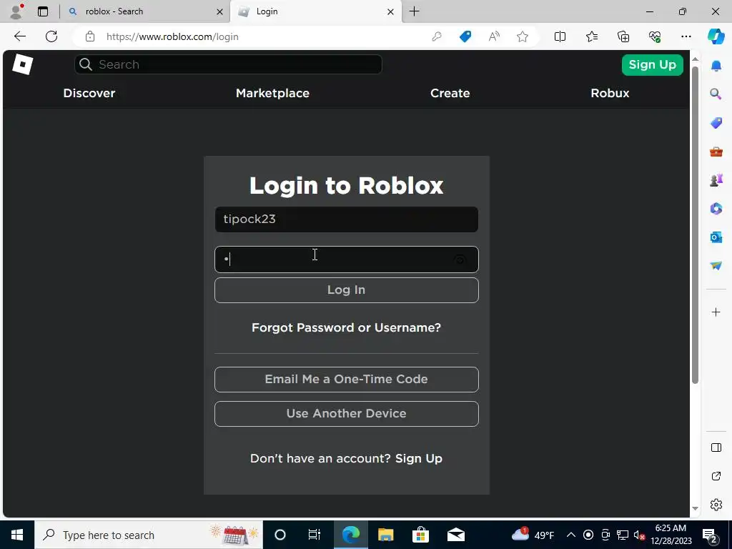Open Copilot in the Edge sidebar
Viewport: 732px width, 549px height.
point(716,36)
